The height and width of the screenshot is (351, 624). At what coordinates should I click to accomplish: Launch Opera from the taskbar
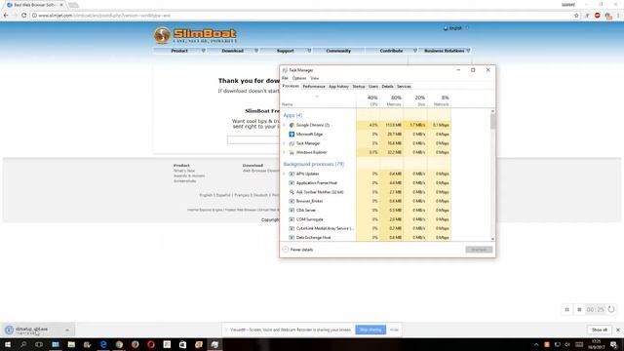[x=151, y=344]
